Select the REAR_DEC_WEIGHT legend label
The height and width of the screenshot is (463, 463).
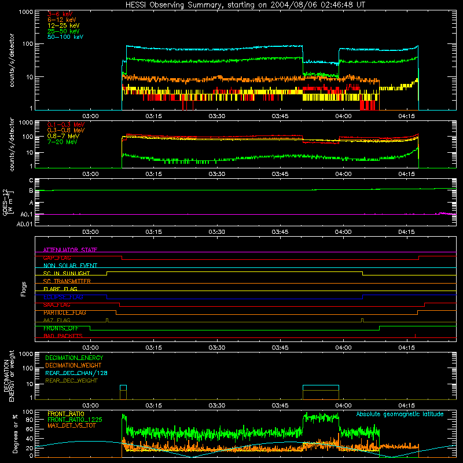point(71,381)
